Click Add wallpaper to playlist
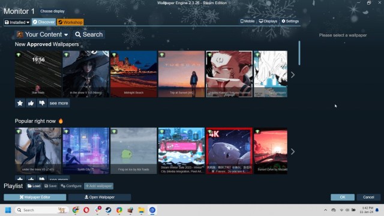384x216 pixels. point(98,186)
